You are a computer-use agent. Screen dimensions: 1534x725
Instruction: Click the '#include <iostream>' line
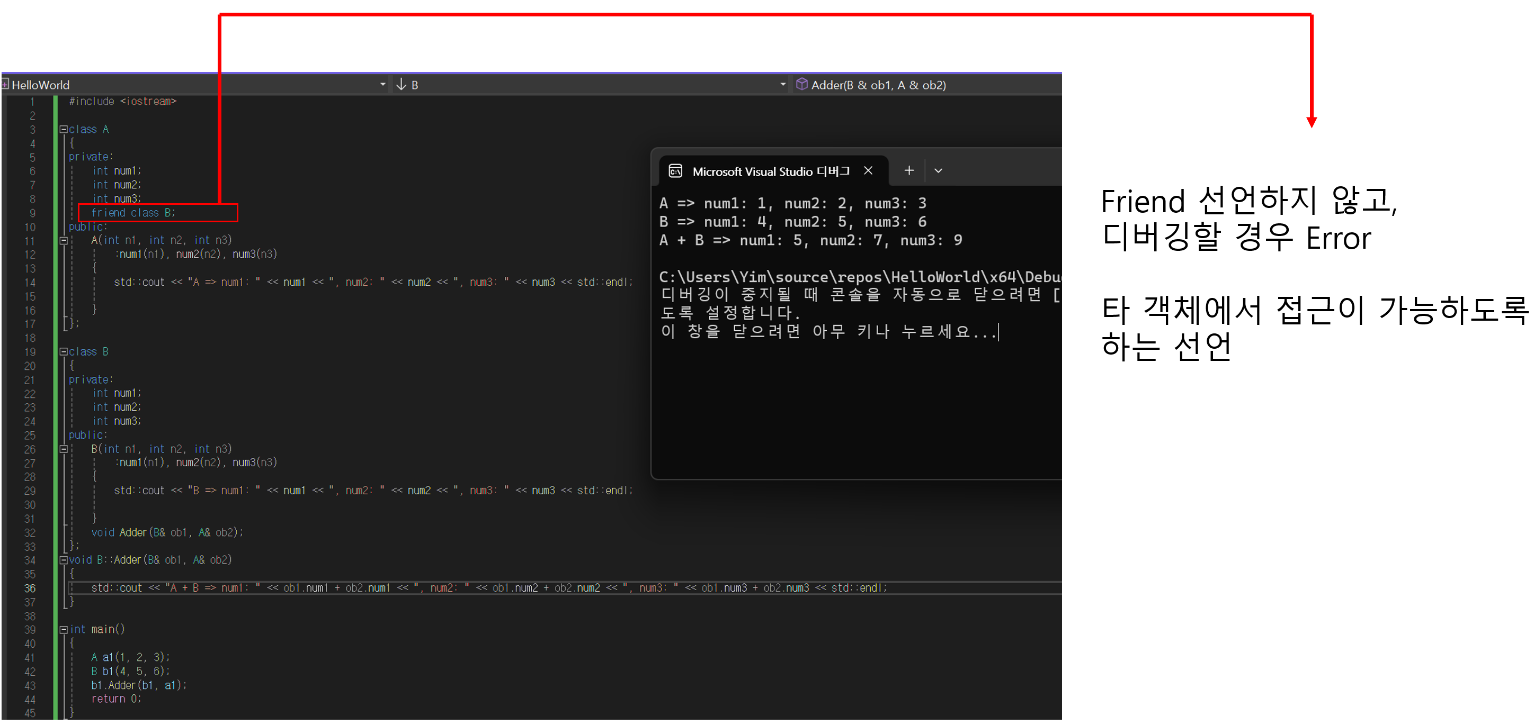point(123,101)
